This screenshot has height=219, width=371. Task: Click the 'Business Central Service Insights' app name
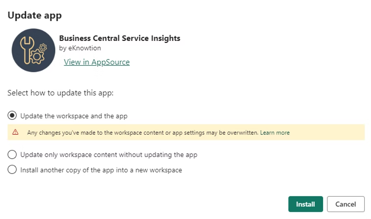tap(120, 38)
